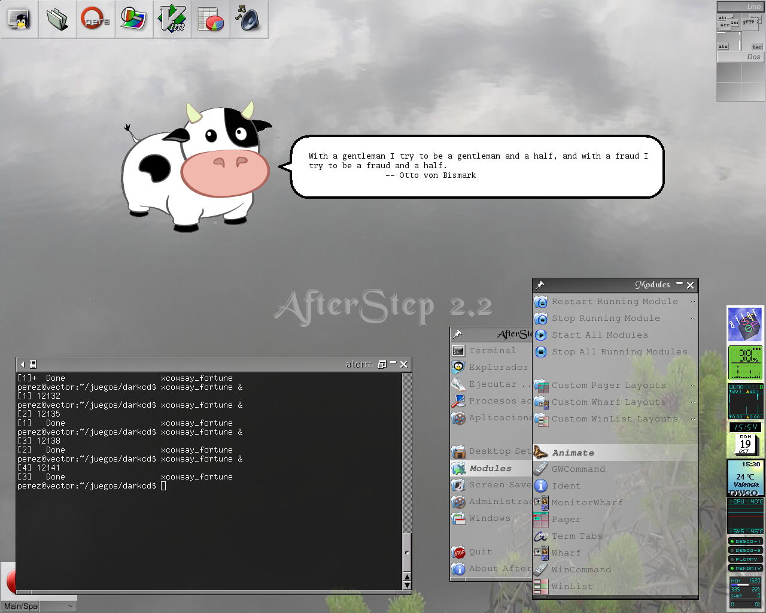Open the MEM and SWAP memory monitor applet
The width and height of the screenshot is (766, 613).
745,593
